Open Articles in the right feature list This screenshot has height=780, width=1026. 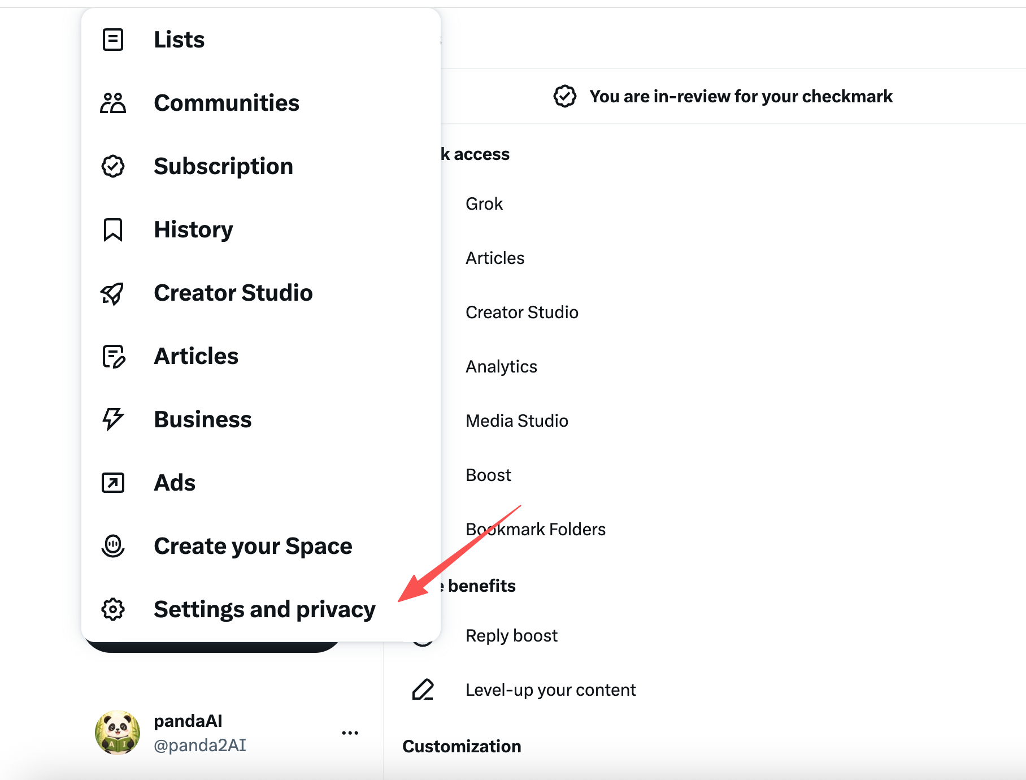coord(495,258)
